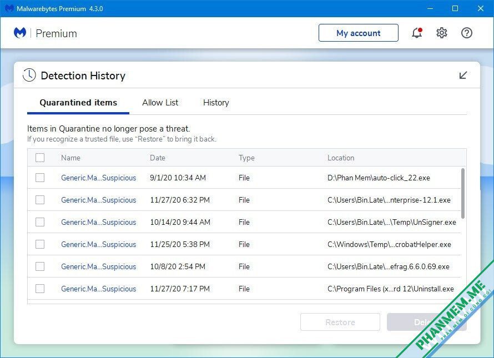Check the box for auto-click_22.exe row
This screenshot has width=494, height=358.
pyautogui.click(x=40, y=178)
